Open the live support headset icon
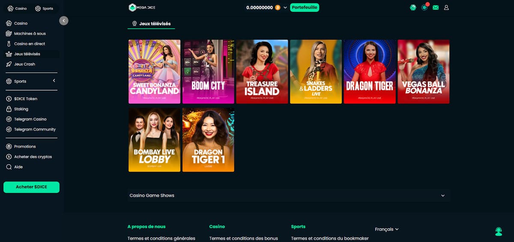 499,231
